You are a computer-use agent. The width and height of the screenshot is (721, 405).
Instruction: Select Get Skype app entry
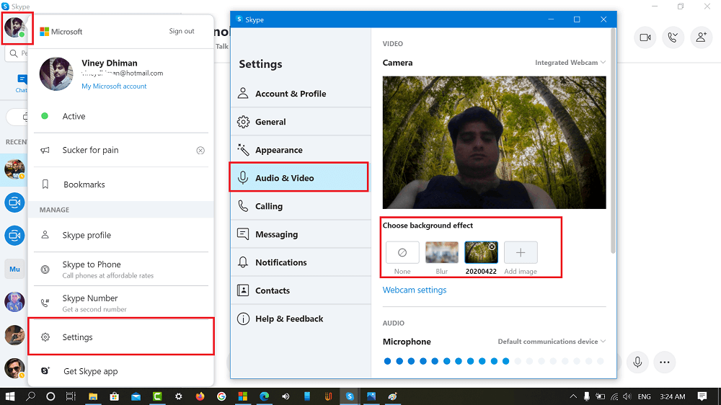(x=121, y=371)
